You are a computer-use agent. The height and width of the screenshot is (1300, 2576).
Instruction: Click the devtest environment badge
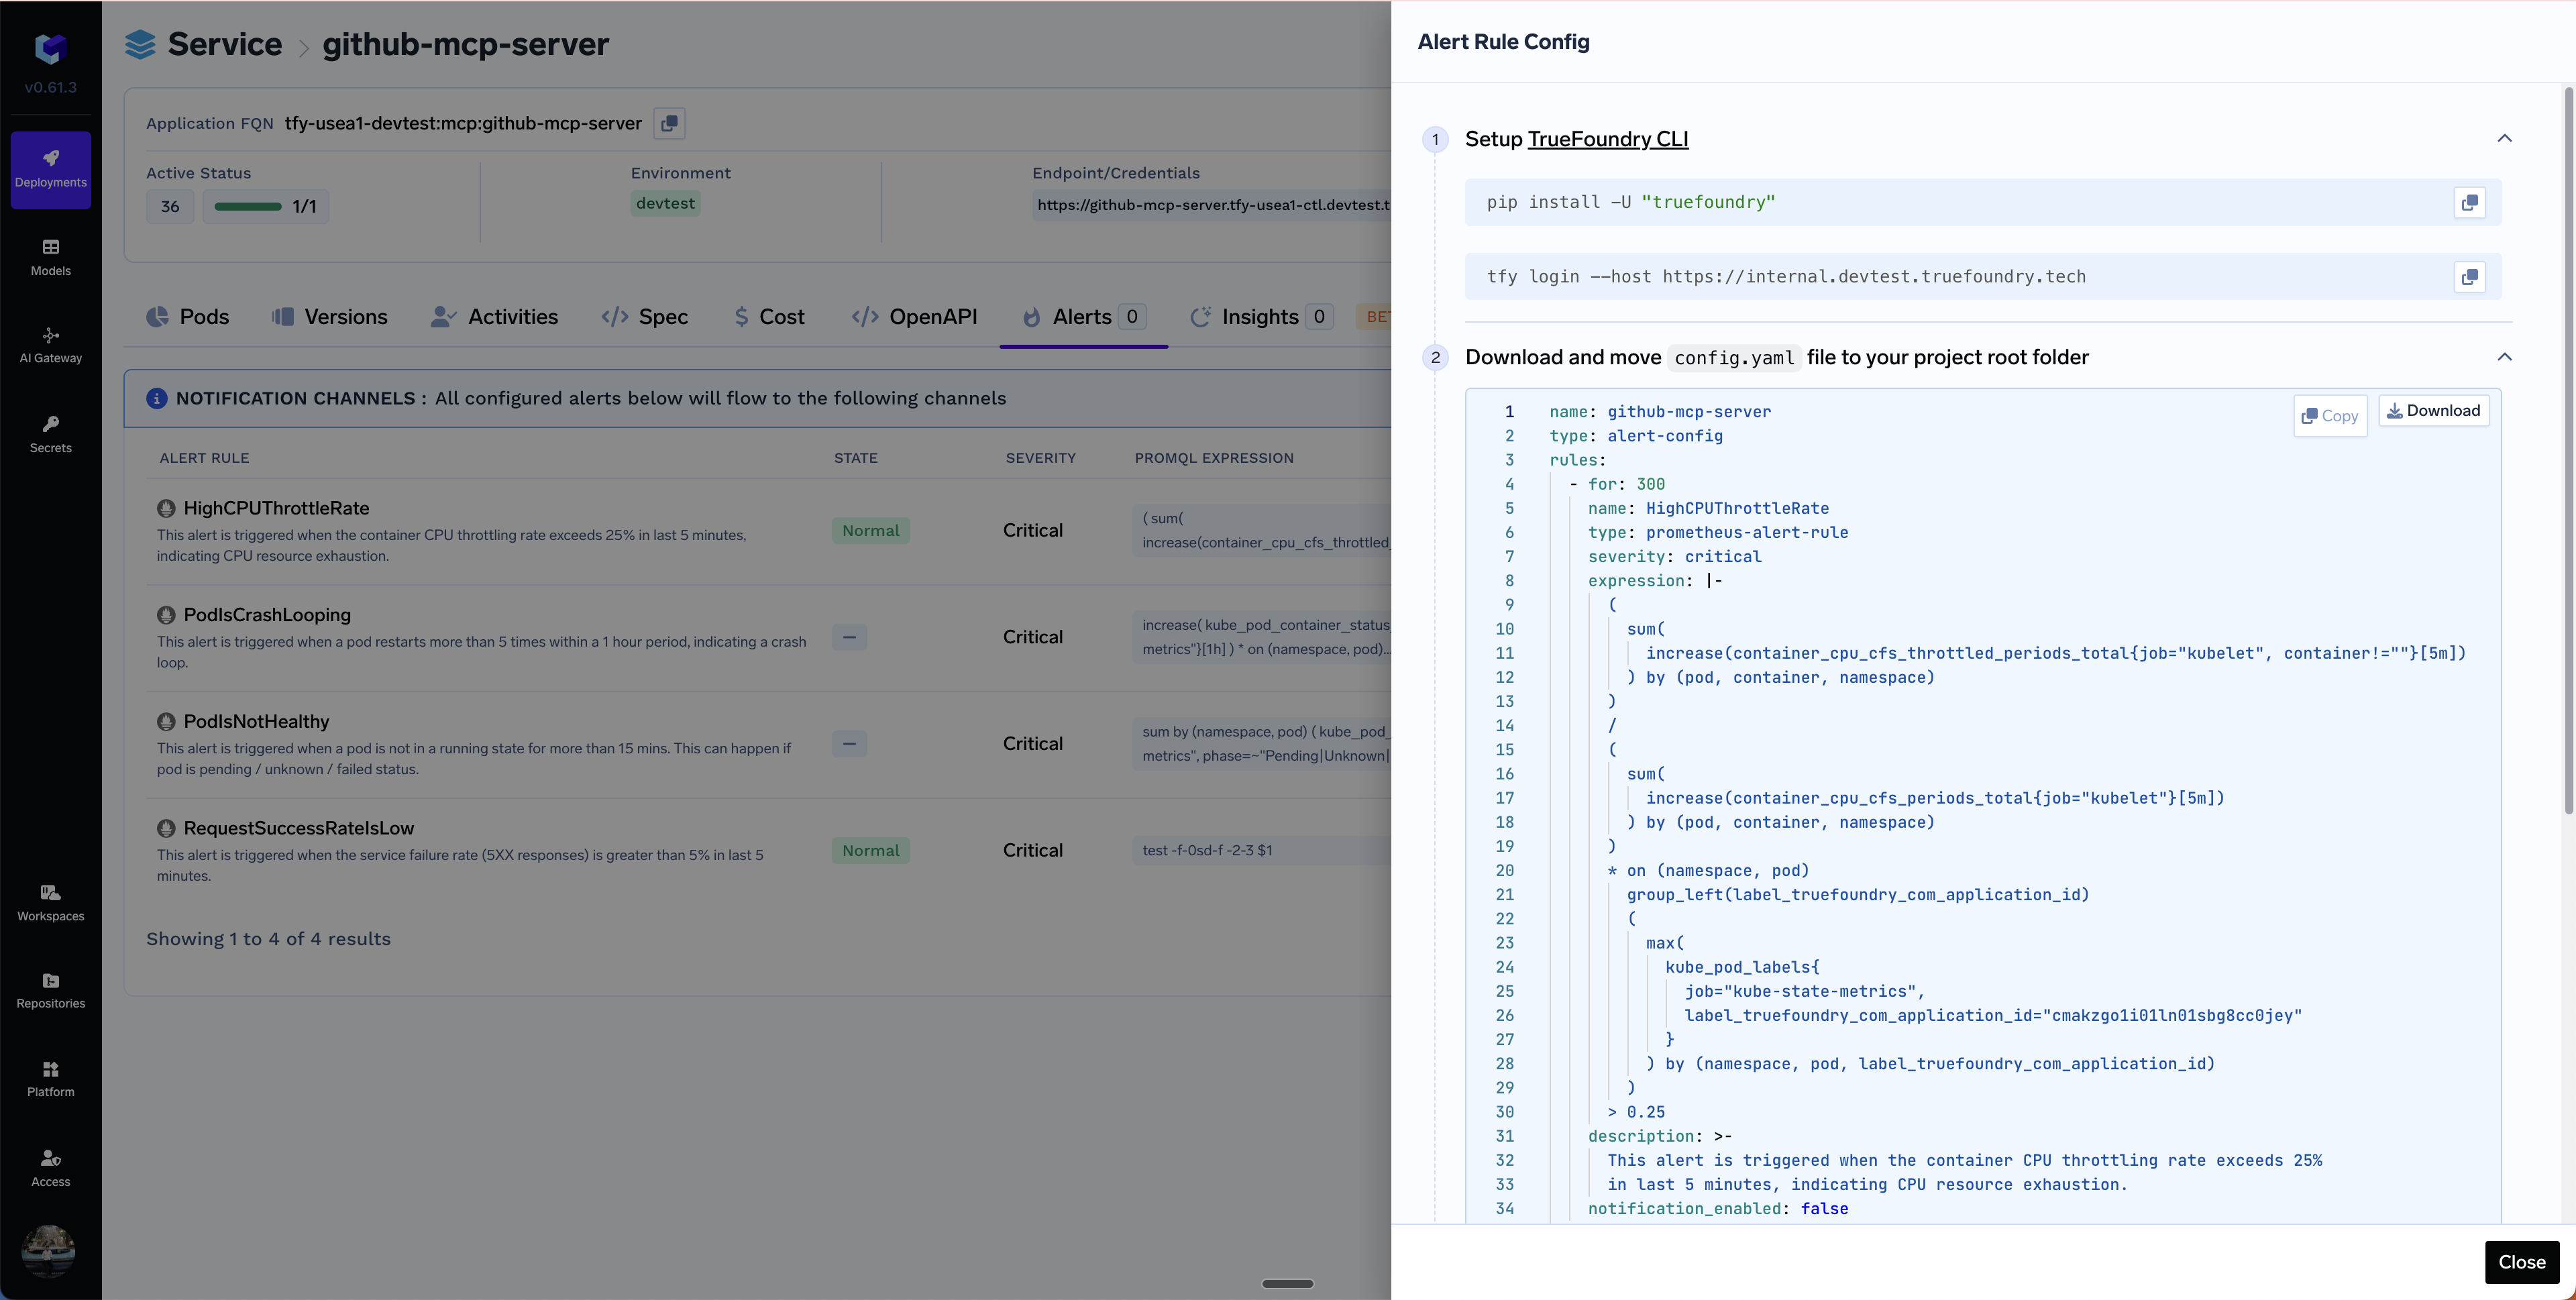[665, 203]
